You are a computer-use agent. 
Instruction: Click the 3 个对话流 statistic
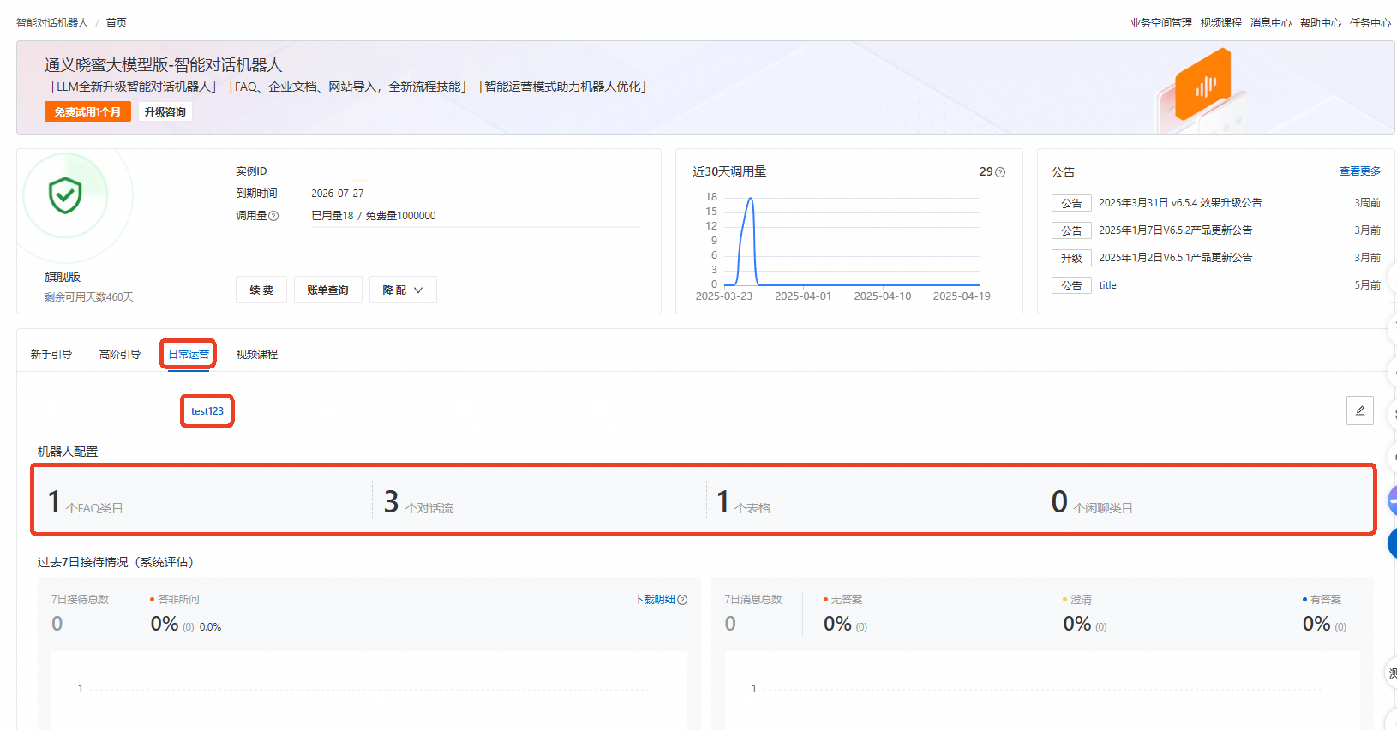click(x=418, y=501)
